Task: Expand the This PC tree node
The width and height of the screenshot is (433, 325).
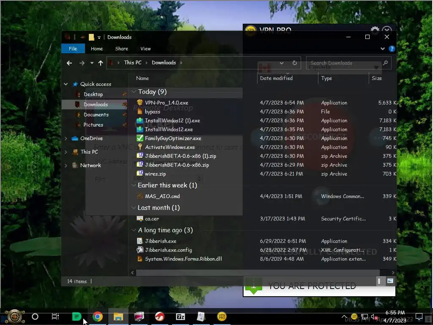Action: 66,152
